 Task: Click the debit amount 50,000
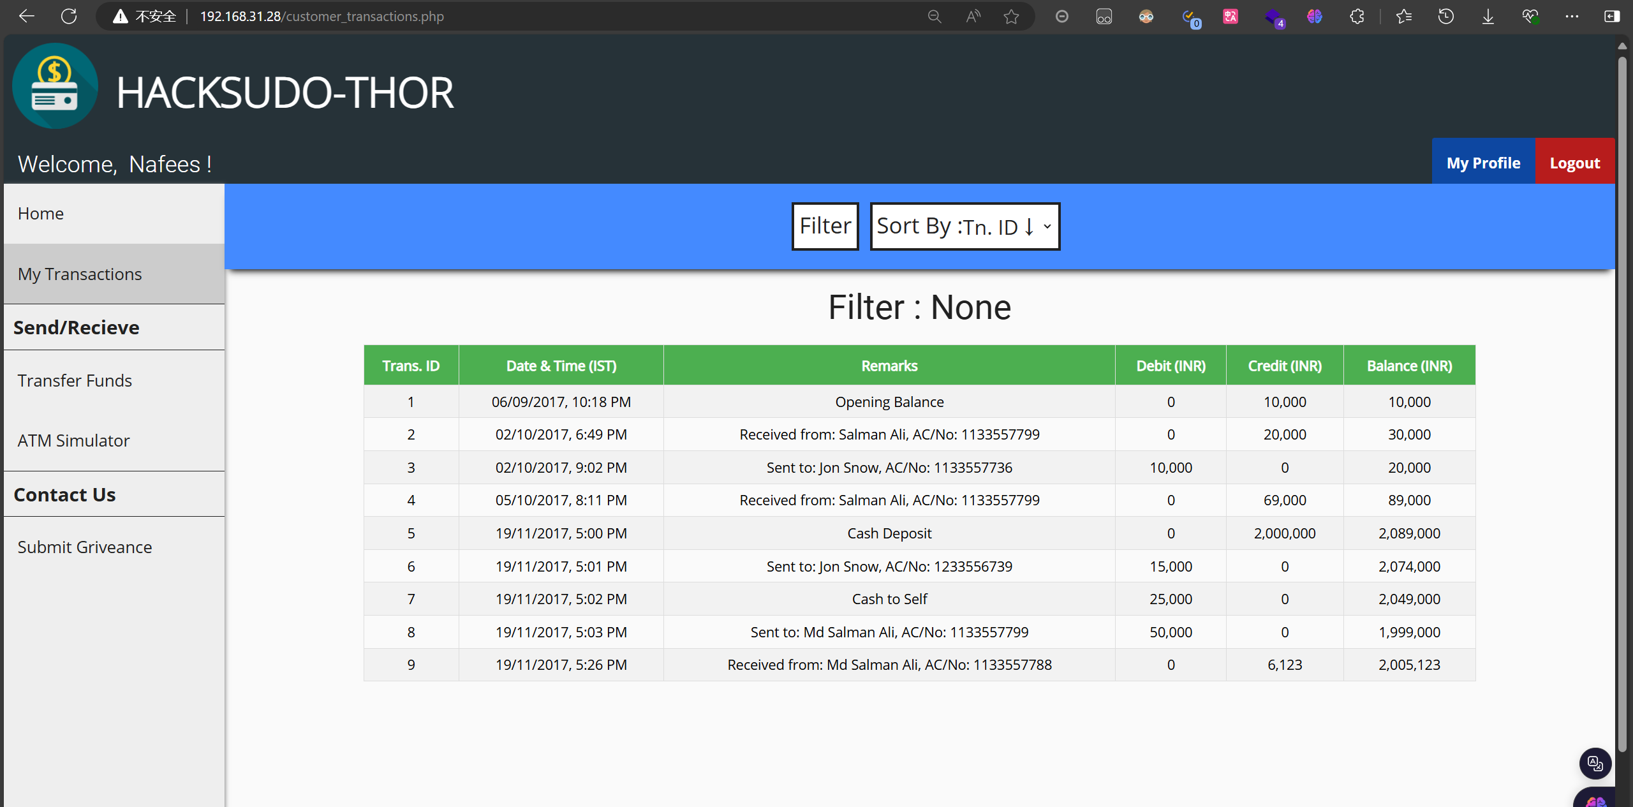click(x=1171, y=632)
